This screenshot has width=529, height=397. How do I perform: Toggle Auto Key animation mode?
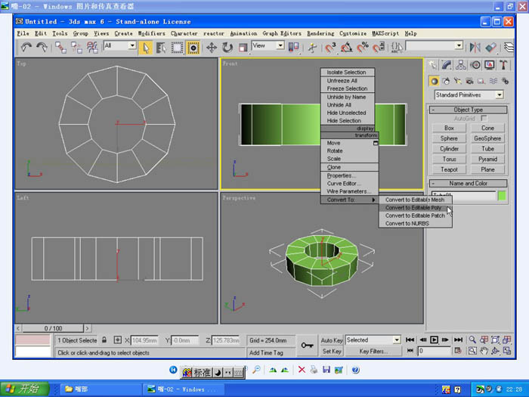(x=332, y=340)
